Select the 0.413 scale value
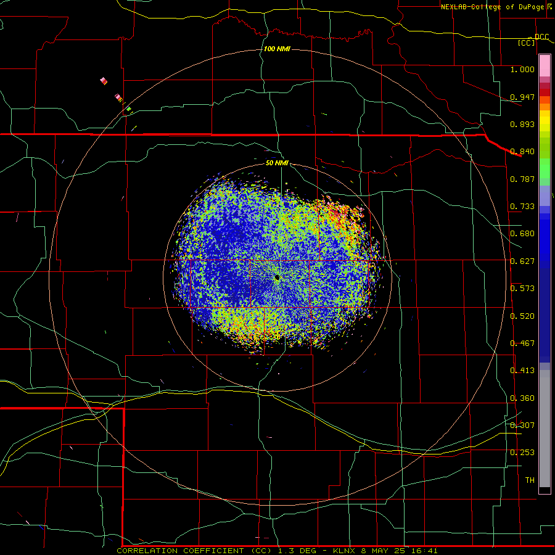Image resolution: width=555 pixels, height=555 pixels. click(522, 371)
